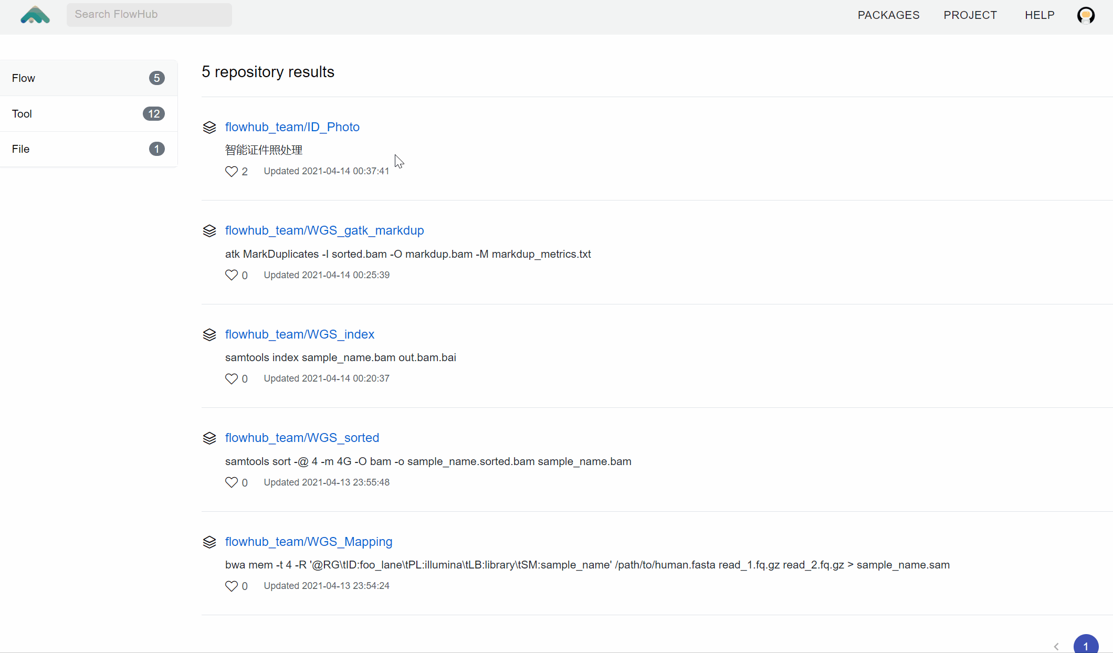This screenshot has height=653, width=1113.
Task: Click the 'samtools index' description text
Action: (340, 357)
